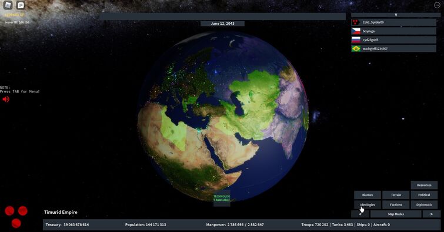Switch to the Political map mode
The image size is (444, 232).
(424, 195)
